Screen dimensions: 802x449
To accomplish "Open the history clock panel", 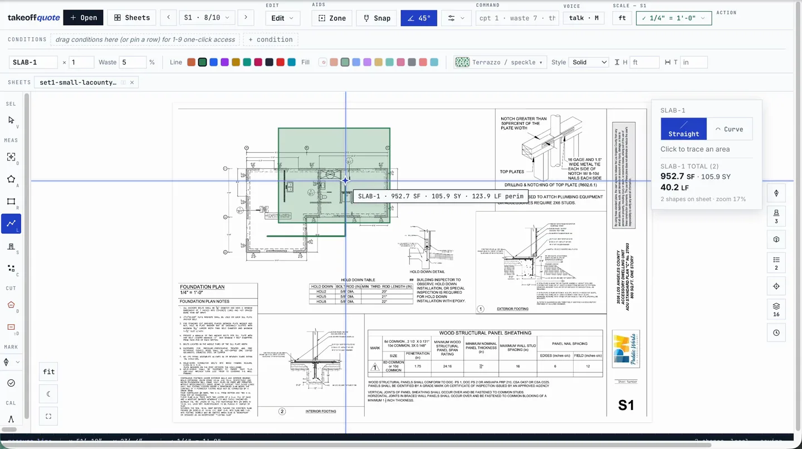I will (x=776, y=333).
